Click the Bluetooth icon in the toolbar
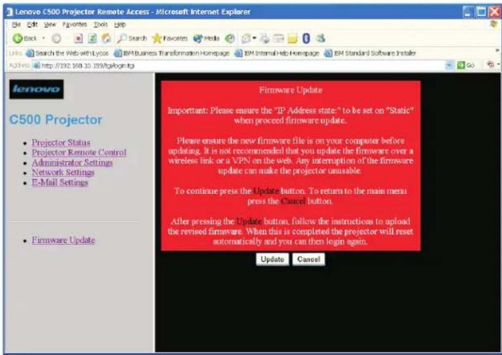 point(306,39)
